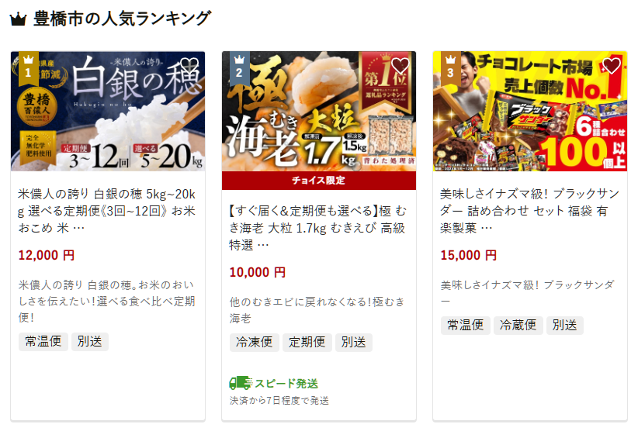
Task: Click the rank 2 crown badge
Action: 239,68
